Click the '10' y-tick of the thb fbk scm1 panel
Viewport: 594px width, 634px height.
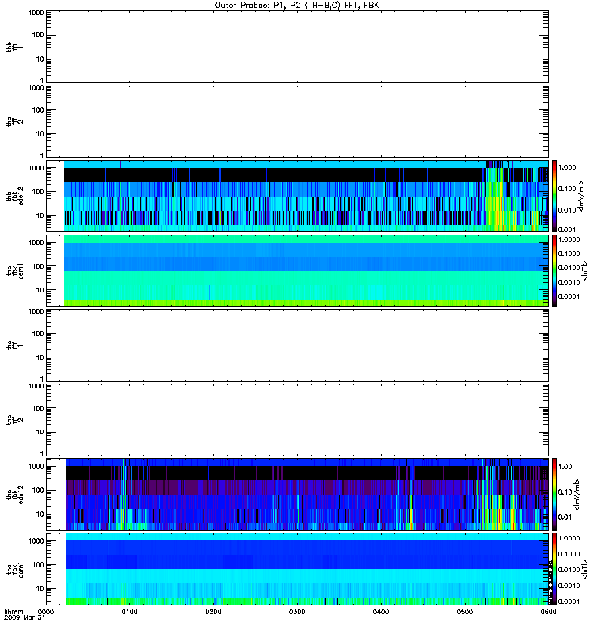[x=40, y=290]
